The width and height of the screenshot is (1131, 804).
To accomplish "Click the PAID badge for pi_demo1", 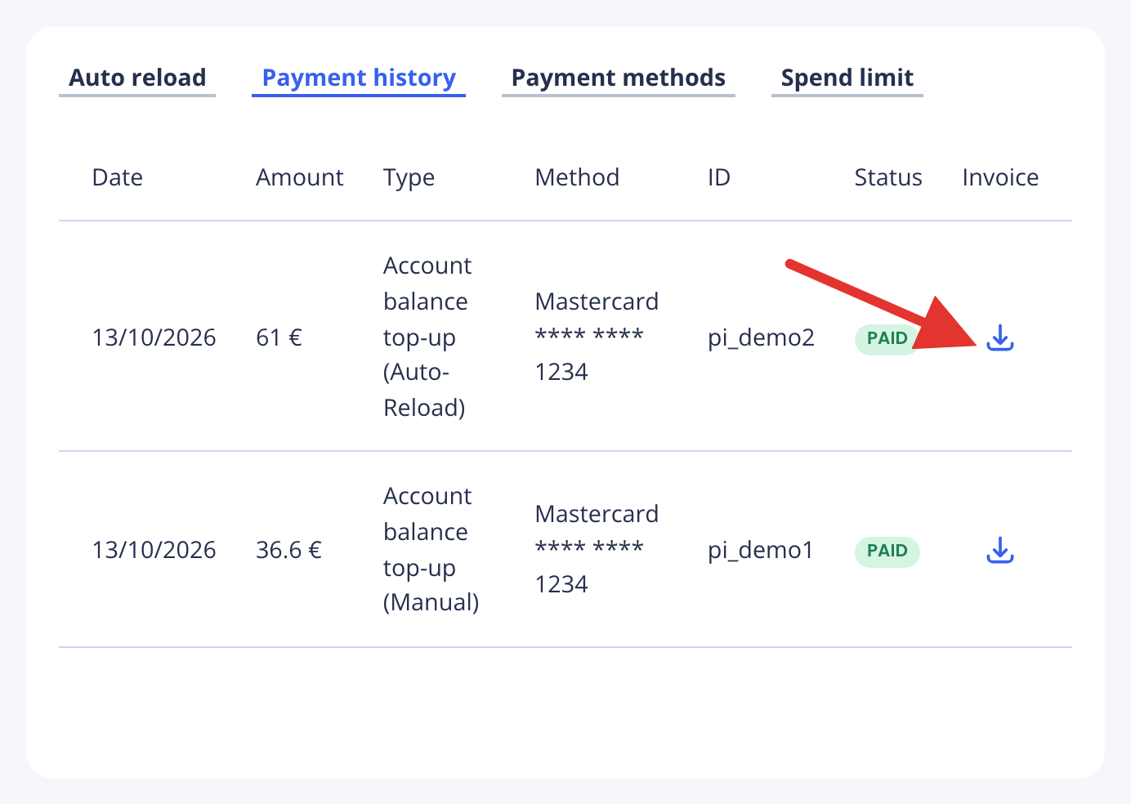I will [887, 551].
